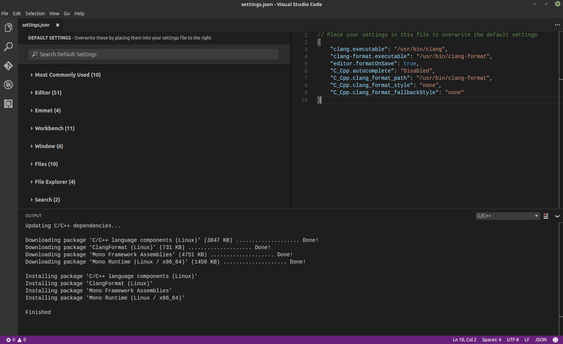Screen dimensions: 563x344
Task: Focus the Search Default Settings field
Action: 153,54
